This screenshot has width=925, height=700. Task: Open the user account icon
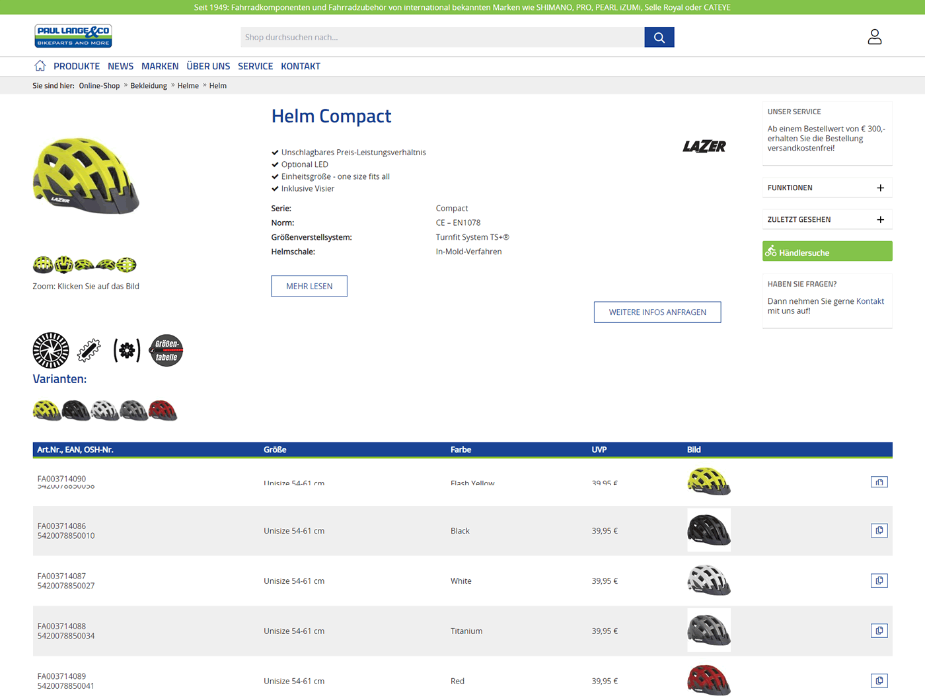875,36
